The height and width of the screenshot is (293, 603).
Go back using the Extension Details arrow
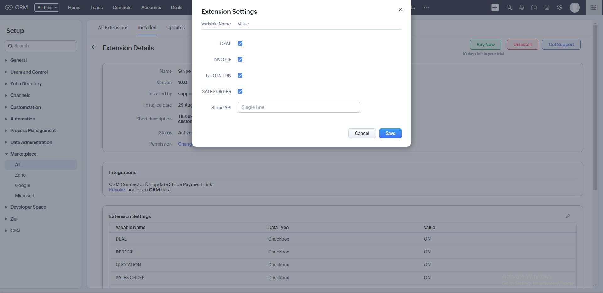coord(95,47)
